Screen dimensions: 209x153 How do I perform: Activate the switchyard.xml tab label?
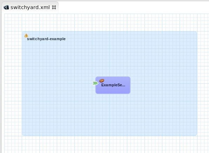click(30, 7)
